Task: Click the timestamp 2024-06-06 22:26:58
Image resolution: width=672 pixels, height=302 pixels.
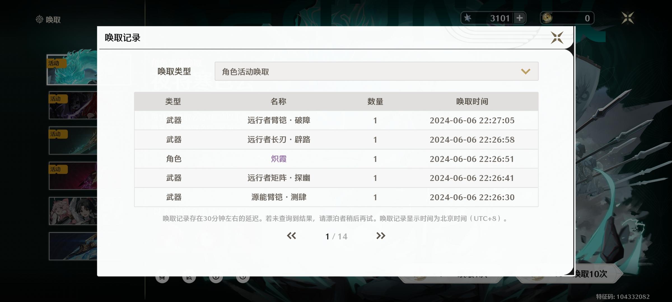Action: [x=472, y=140]
